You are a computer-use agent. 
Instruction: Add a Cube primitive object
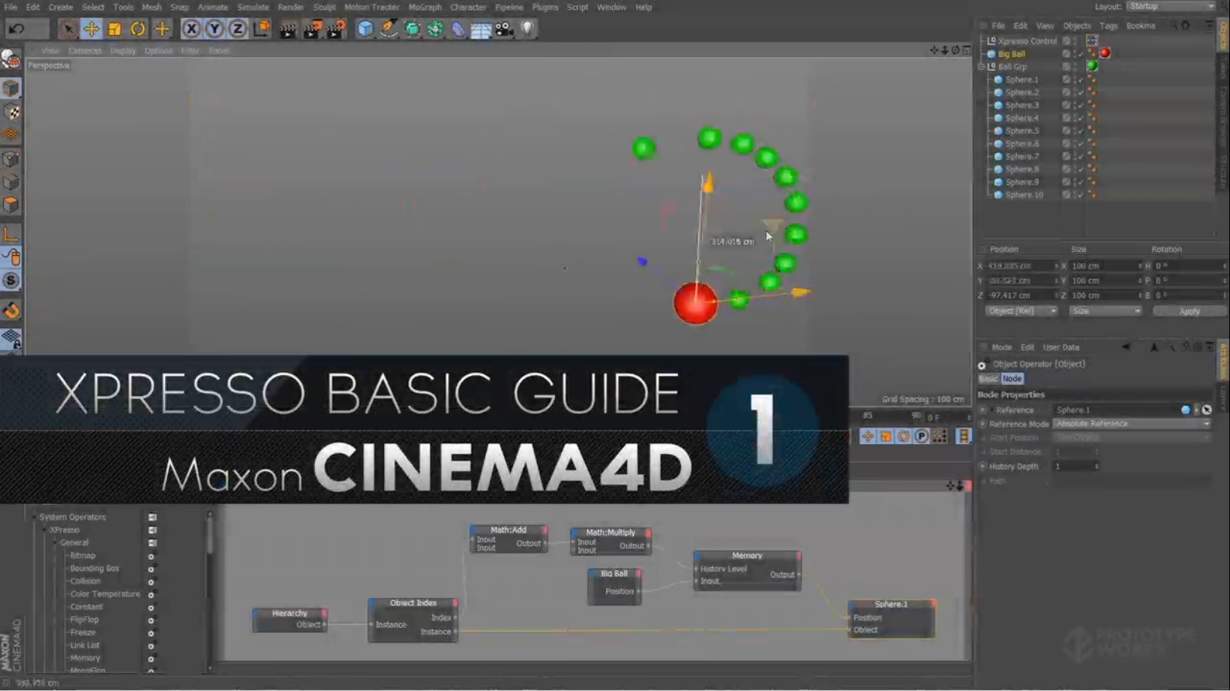coord(365,29)
